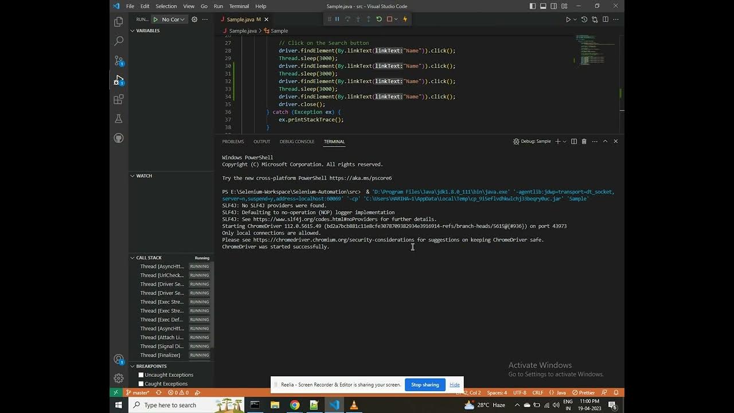Open Chrome from the Windows taskbar
Viewport: 734px width, 413px height.
click(x=294, y=405)
